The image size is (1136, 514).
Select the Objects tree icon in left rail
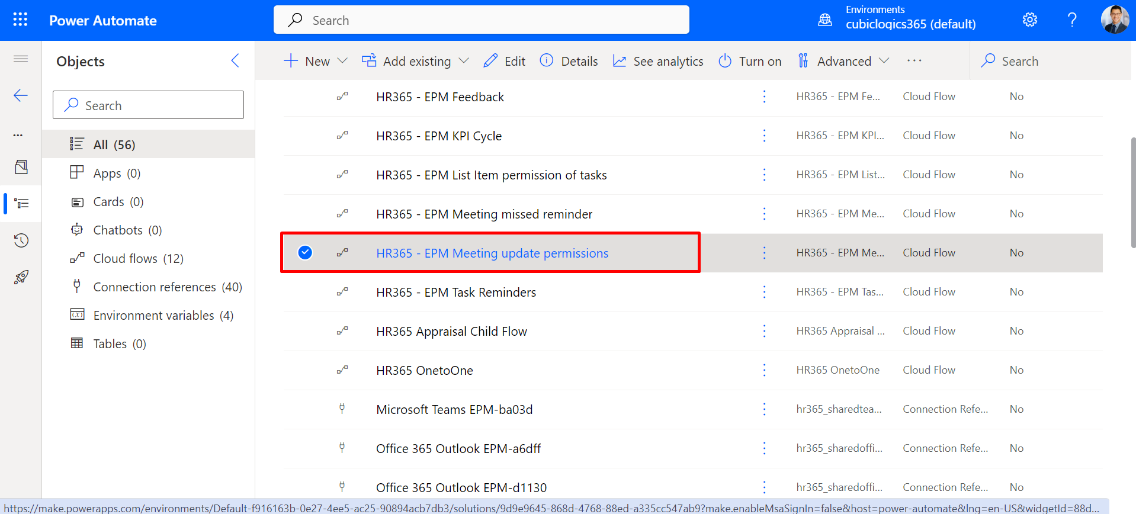pyautogui.click(x=21, y=204)
